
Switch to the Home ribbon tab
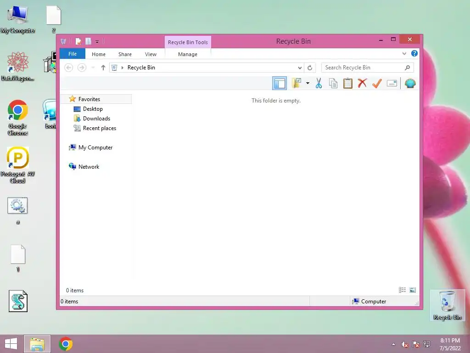coord(99,54)
